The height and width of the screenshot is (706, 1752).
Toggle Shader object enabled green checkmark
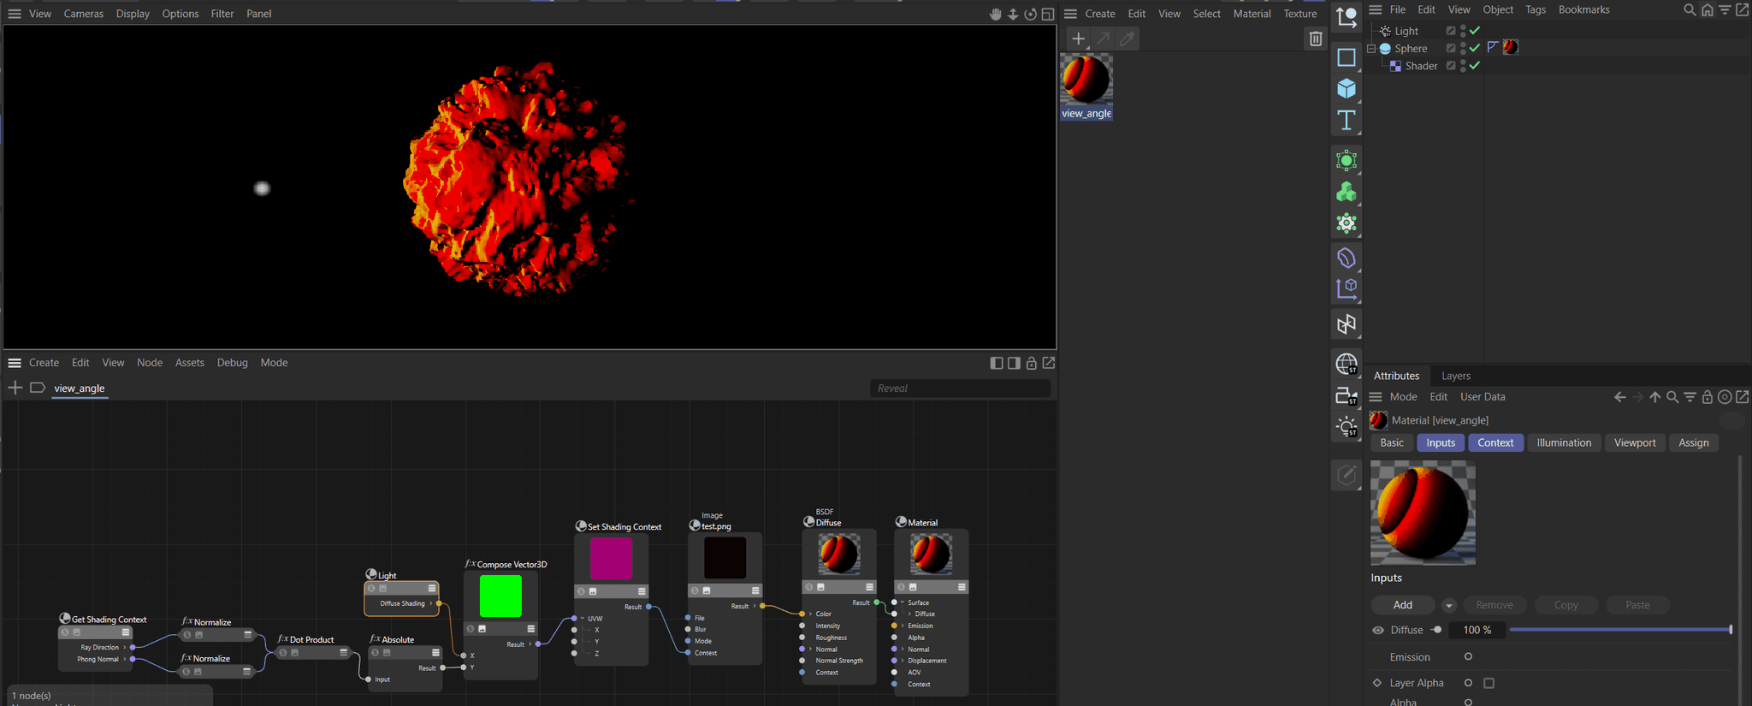(1475, 66)
